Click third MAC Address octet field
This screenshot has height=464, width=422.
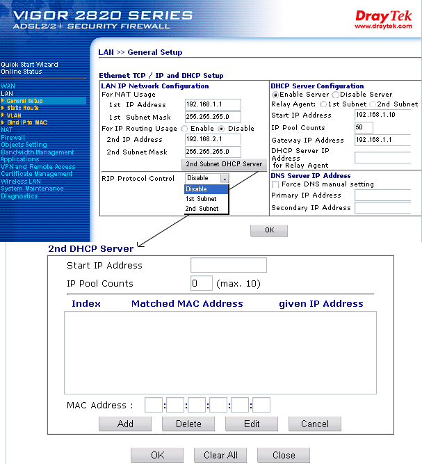(197, 405)
